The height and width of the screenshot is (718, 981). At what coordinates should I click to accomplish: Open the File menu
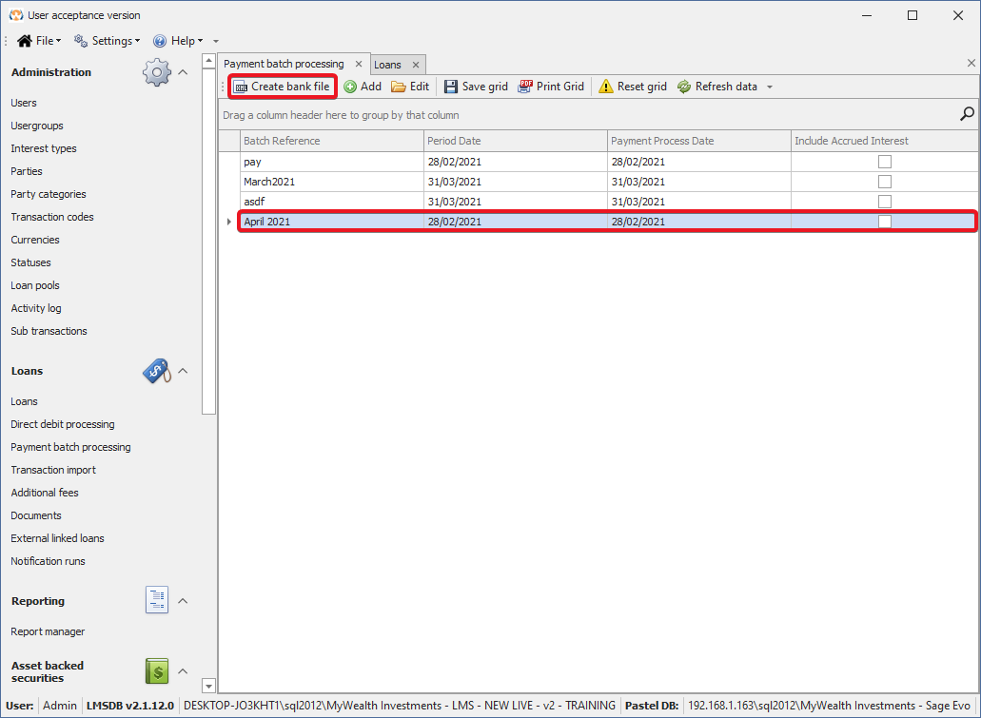pyautogui.click(x=39, y=41)
